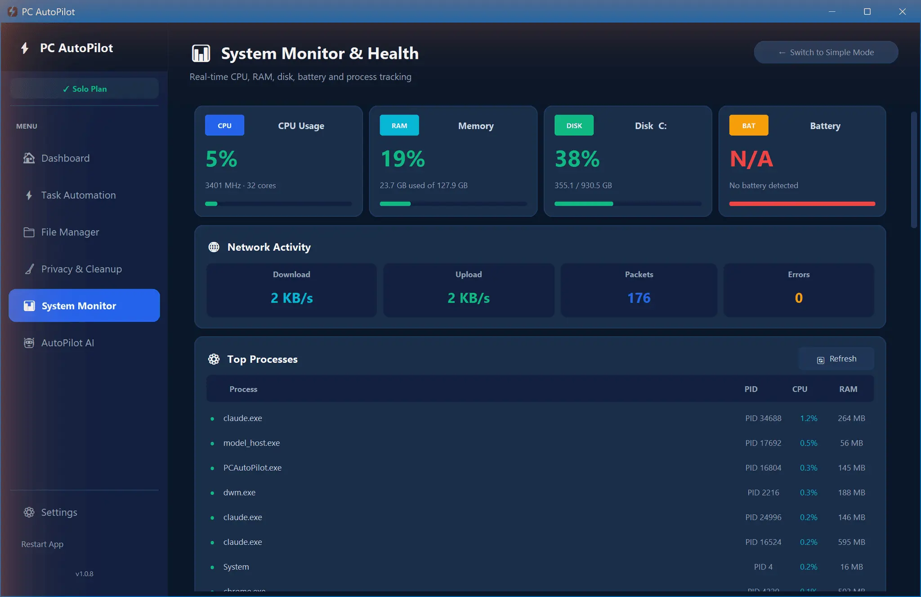Select the System process row

[540, 567]
